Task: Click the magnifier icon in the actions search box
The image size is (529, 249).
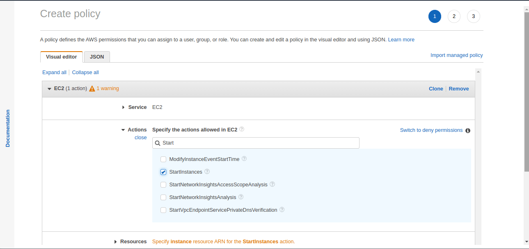Action: tap(158, 143)
